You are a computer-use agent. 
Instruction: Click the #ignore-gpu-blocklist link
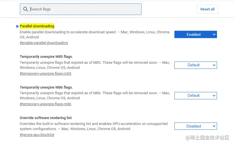[37, 135]
